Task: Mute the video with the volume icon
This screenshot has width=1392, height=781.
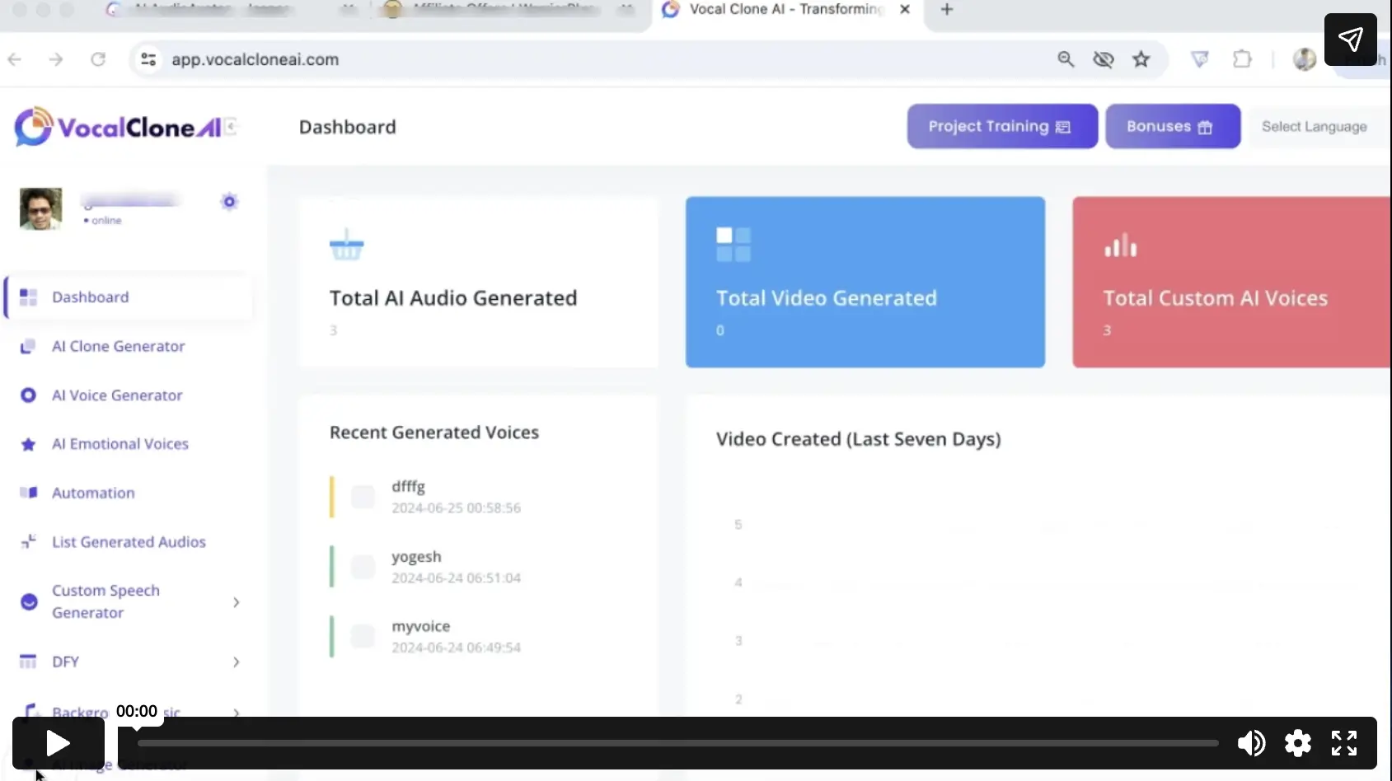Action: (1251, 743)
